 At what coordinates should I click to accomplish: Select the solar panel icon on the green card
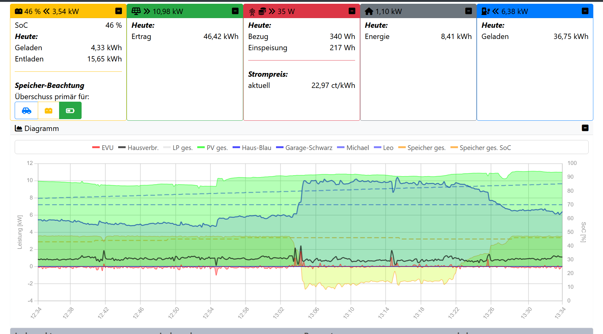tap(136, 11)
